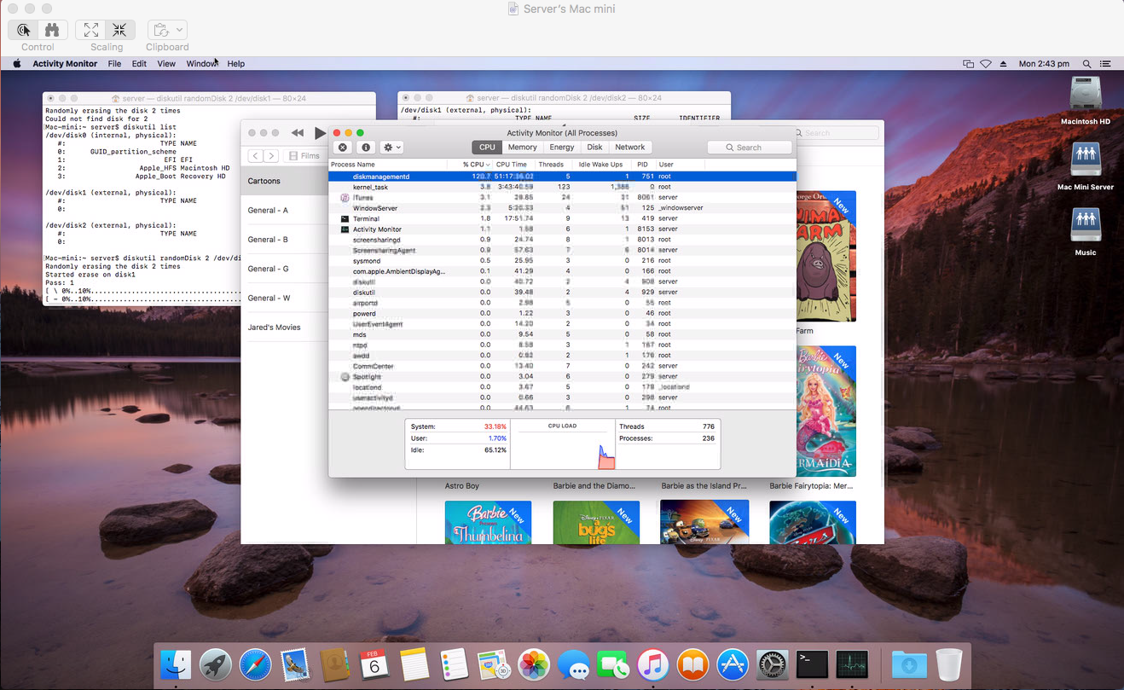Open the Edit menu
The width and height of the screenshot is (1124, 690).
[x=139, y=64]
